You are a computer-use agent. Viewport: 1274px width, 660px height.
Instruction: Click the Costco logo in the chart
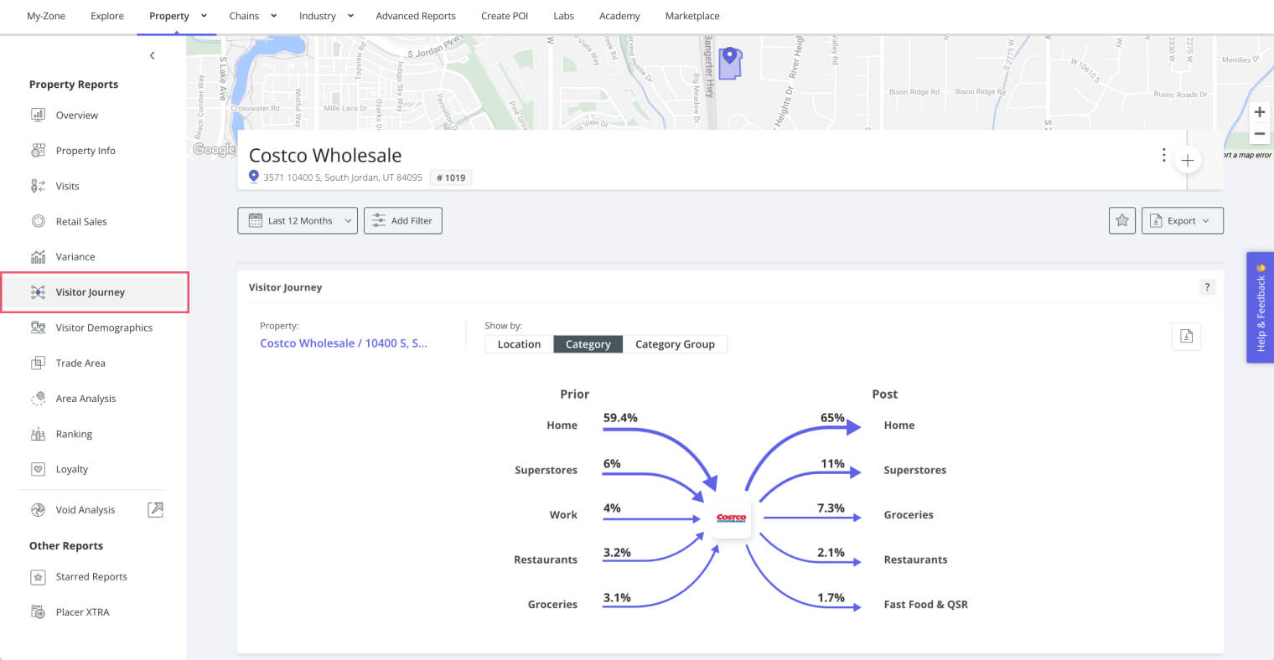[731, 518]
